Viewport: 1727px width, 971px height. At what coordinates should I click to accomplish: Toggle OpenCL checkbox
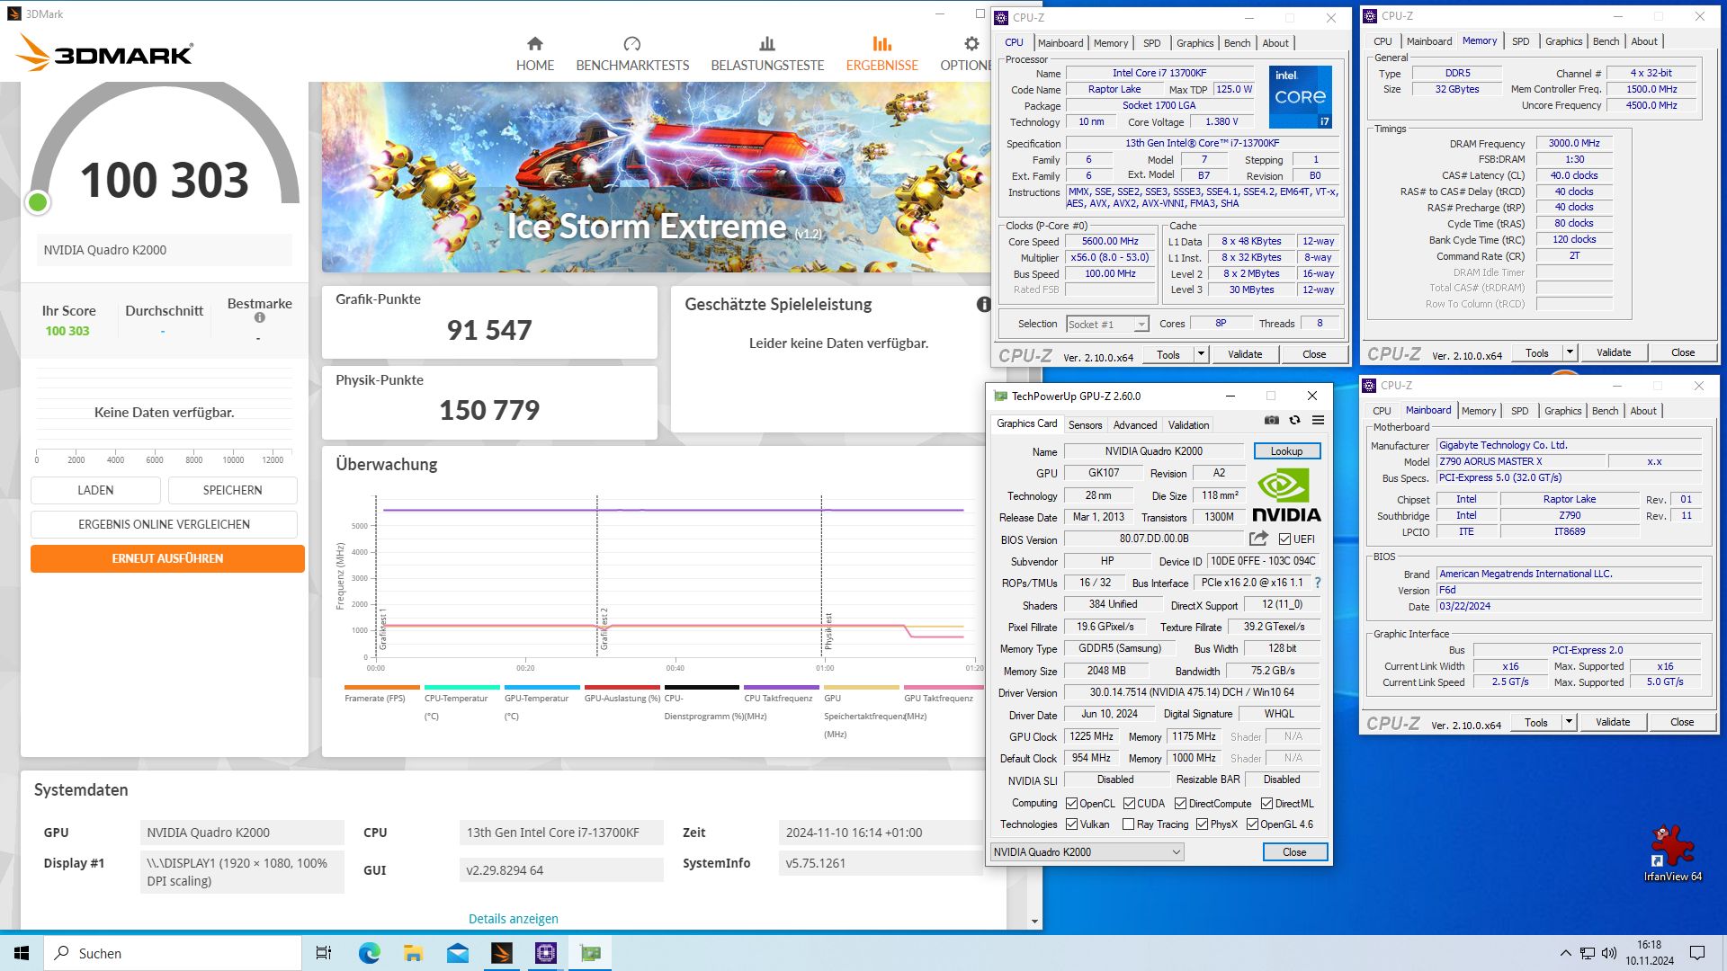coord(1071,804)
